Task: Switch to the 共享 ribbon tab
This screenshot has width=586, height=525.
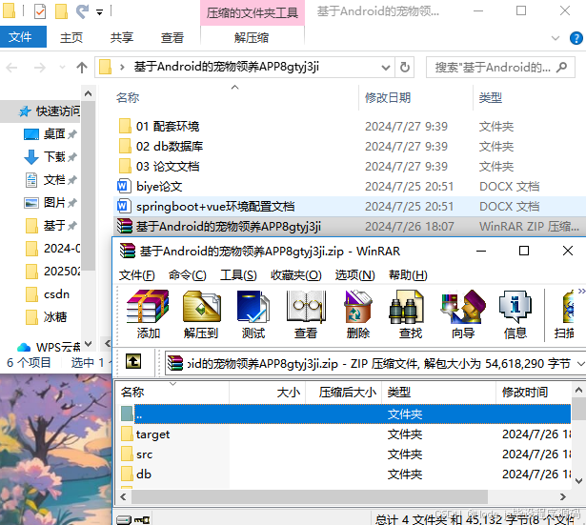Action: [x=122, y=38]
